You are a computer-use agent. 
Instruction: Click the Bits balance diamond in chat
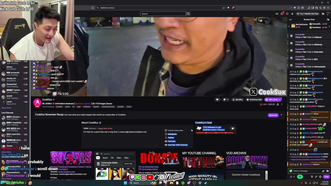[x=291, y=177]
